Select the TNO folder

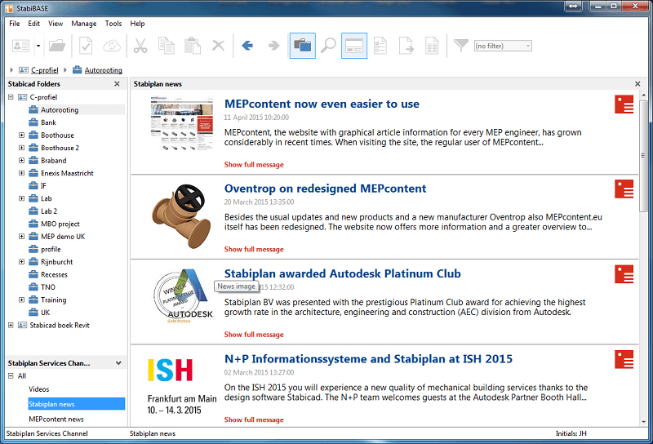[48, 287]
